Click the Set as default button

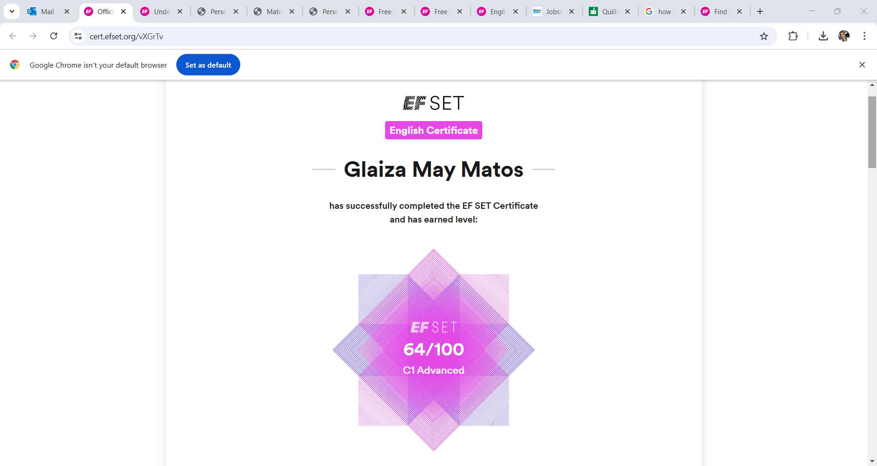click(208, 64)
